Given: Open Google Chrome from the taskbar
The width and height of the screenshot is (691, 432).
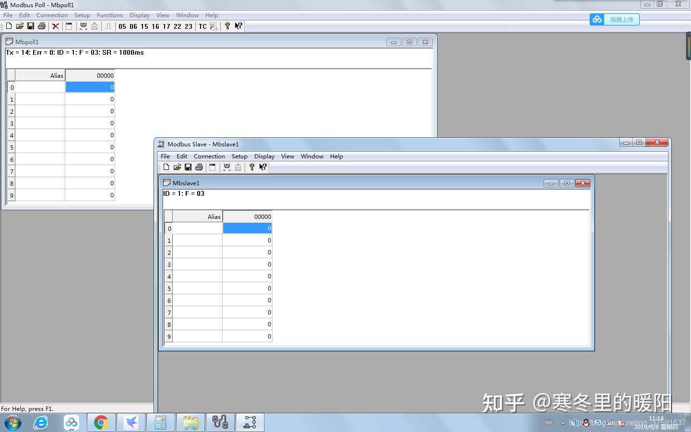Looking at the screenshot, I should pyautogui.click(x=101, y=422).
